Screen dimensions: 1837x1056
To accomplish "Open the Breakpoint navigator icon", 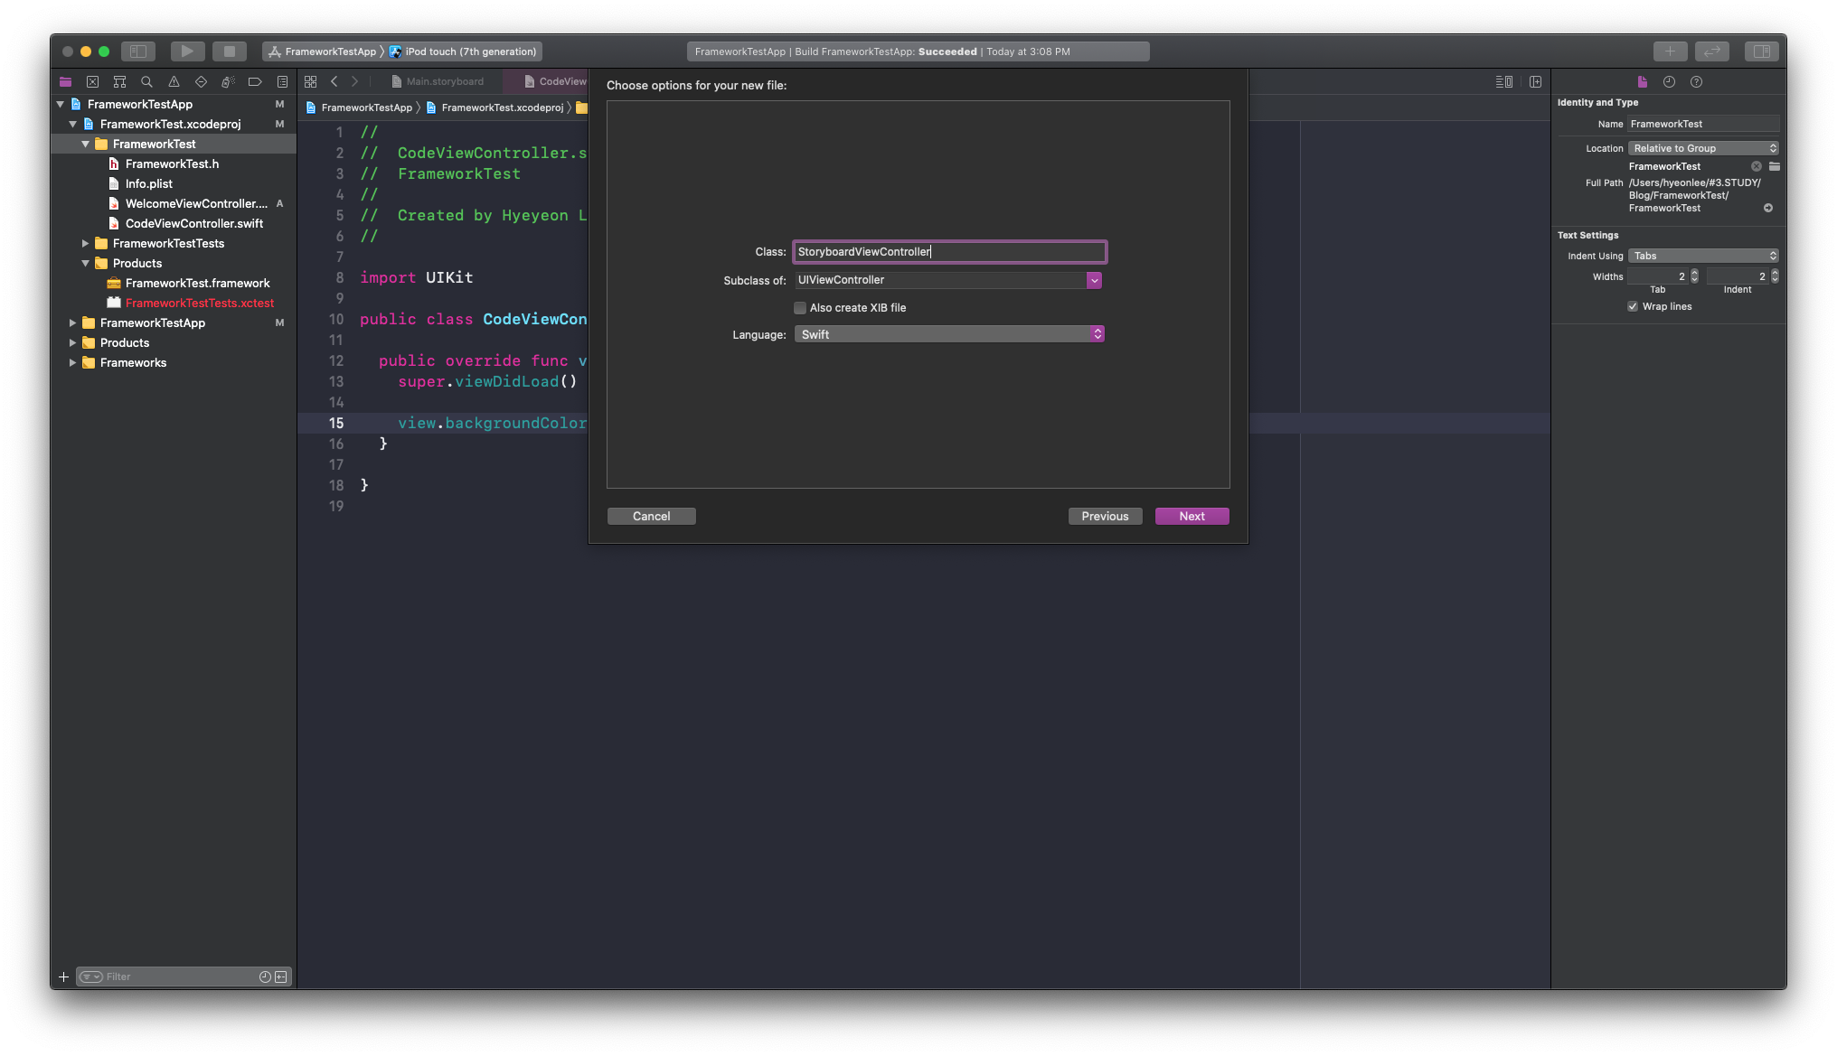I will (255, 81).
